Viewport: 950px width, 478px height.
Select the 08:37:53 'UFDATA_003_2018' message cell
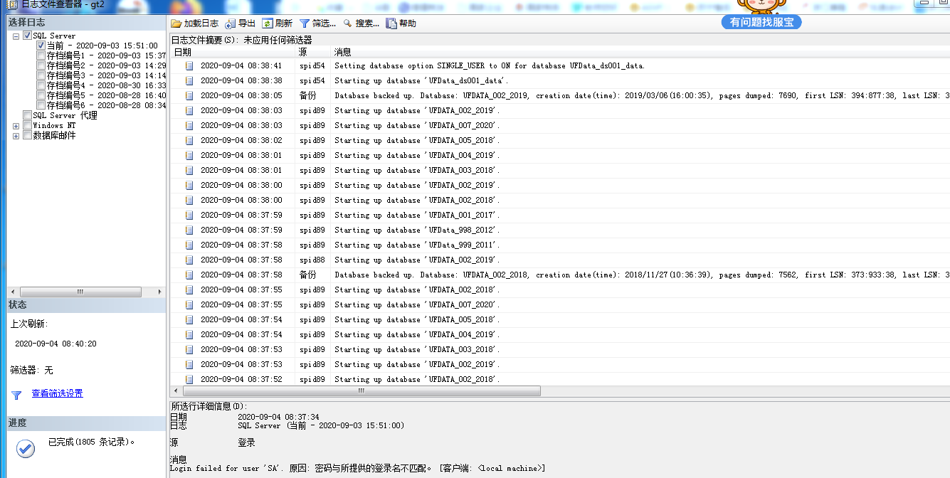pos(417,349)
